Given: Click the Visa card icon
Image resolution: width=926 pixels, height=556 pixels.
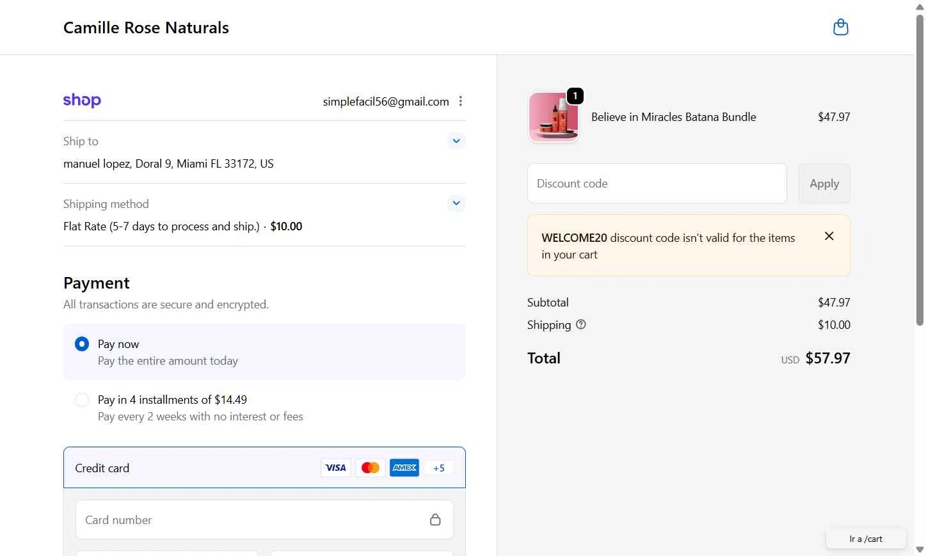Looking at the screenshot, I should 335,468.
